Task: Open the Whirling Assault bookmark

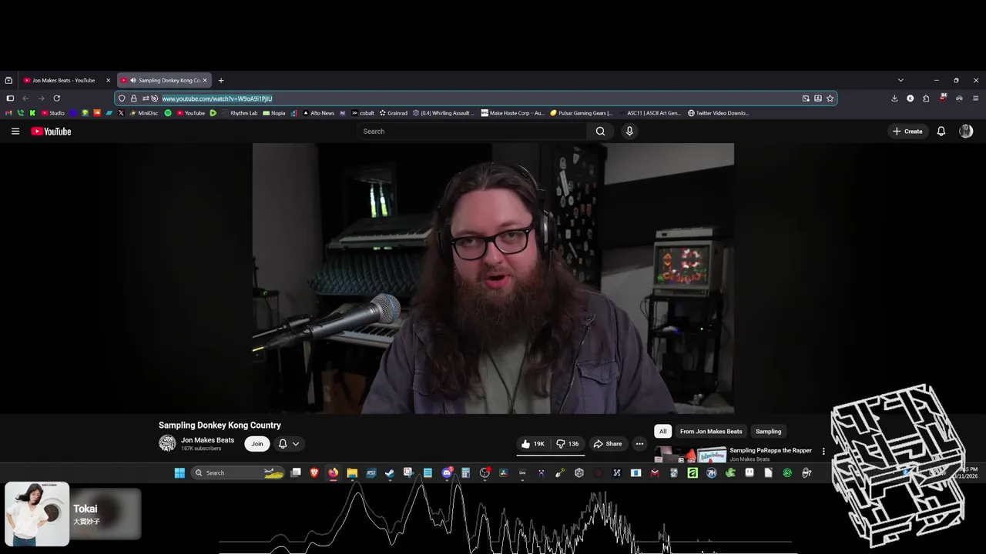Action: (444, 113)
